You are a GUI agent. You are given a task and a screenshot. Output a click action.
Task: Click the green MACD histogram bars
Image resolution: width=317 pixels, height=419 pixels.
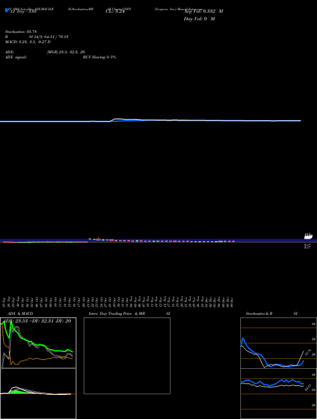pyautogui.click(x=16, y=392)
